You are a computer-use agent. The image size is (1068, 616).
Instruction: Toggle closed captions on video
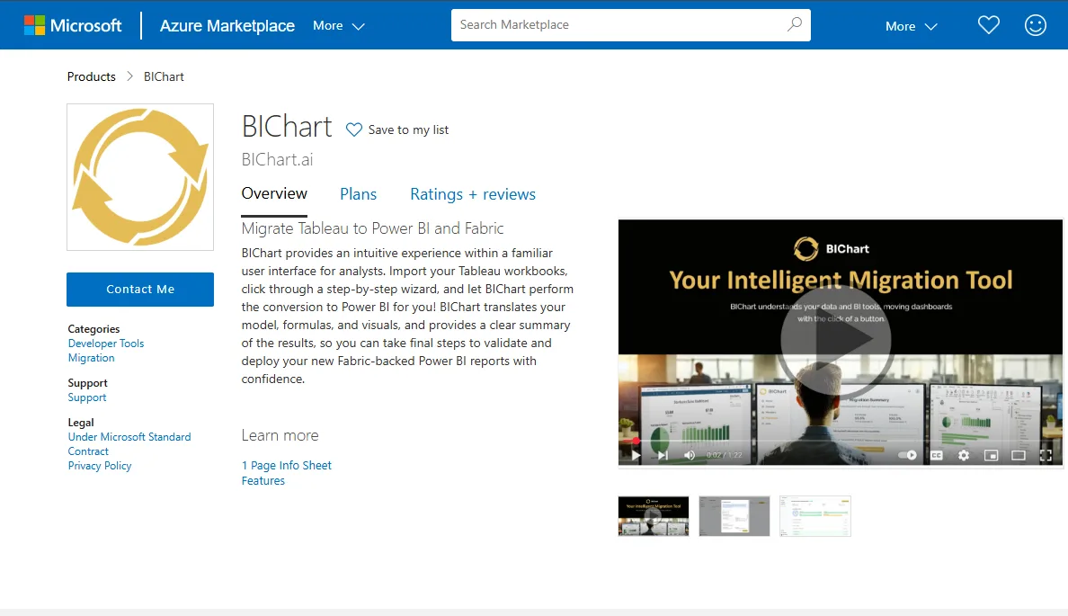pos(937,455)
